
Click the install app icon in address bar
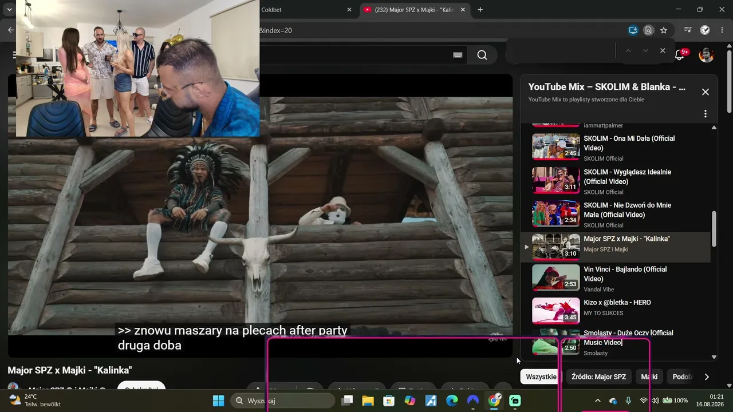pyautogui.click(x=633, y=30)
